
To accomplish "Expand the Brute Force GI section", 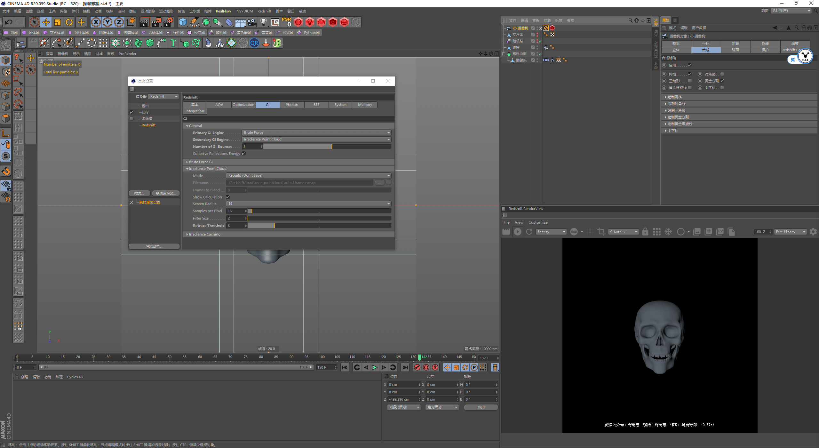I will tap(201, 162).
